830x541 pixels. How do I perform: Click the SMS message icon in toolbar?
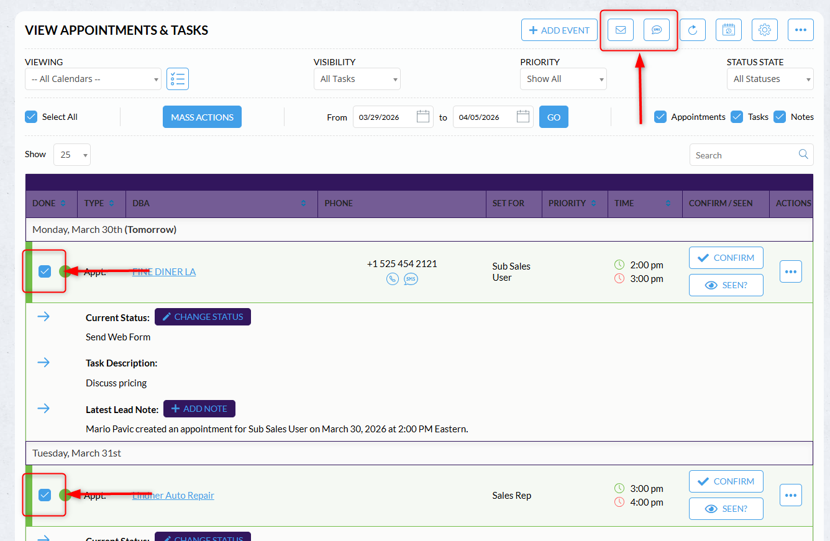(x=656, y=30)
